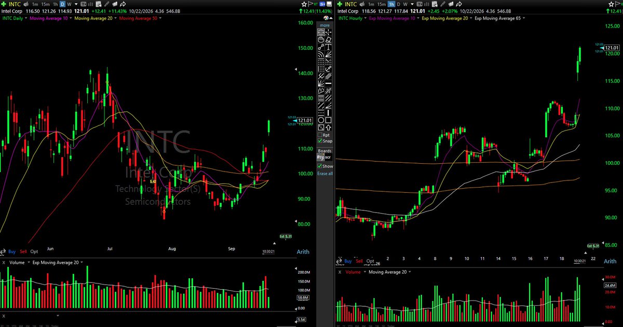Switch left chart to 1h timeframe

55,4
